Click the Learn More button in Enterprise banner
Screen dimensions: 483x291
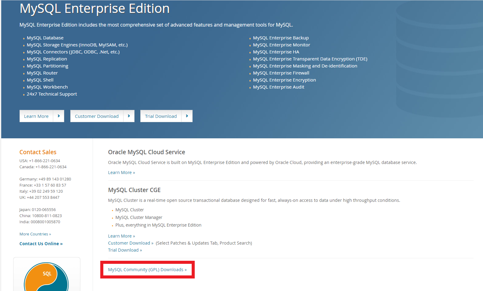[42, 116]
